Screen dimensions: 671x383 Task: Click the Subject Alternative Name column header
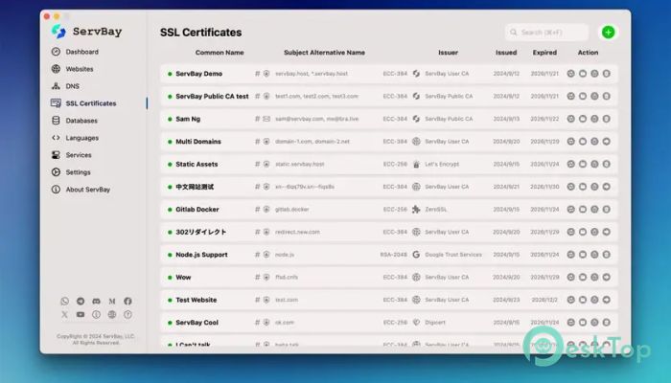pos(324,53)
